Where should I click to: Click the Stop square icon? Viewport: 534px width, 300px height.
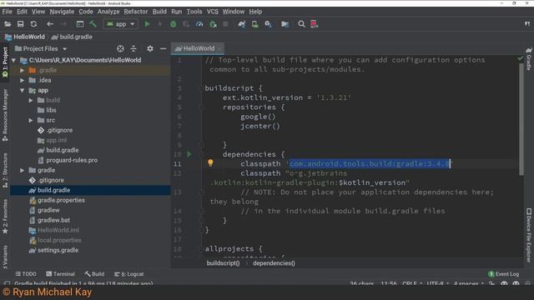pos(225,24)
